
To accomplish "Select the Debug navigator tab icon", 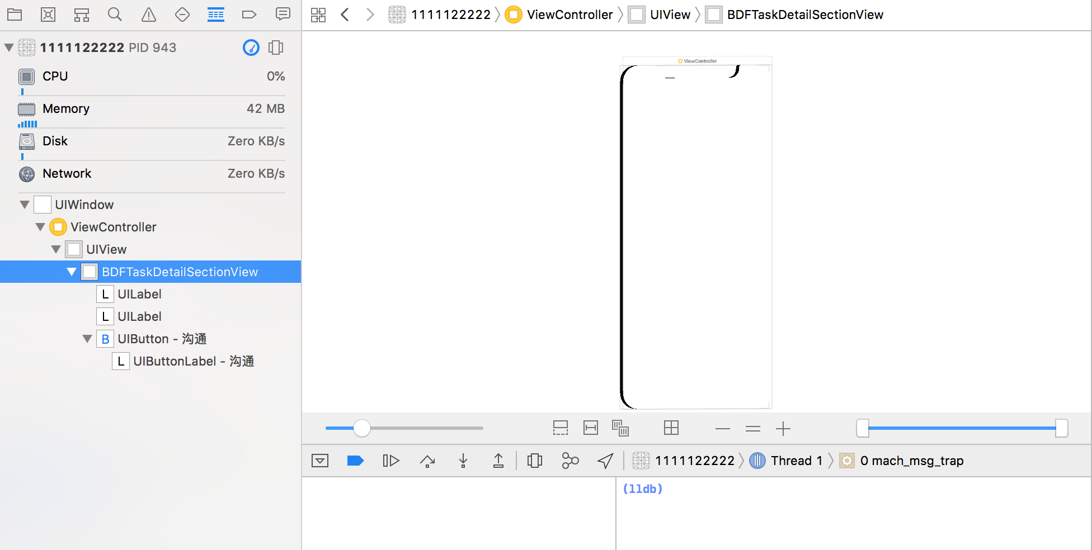I will (x=216, y=15).
